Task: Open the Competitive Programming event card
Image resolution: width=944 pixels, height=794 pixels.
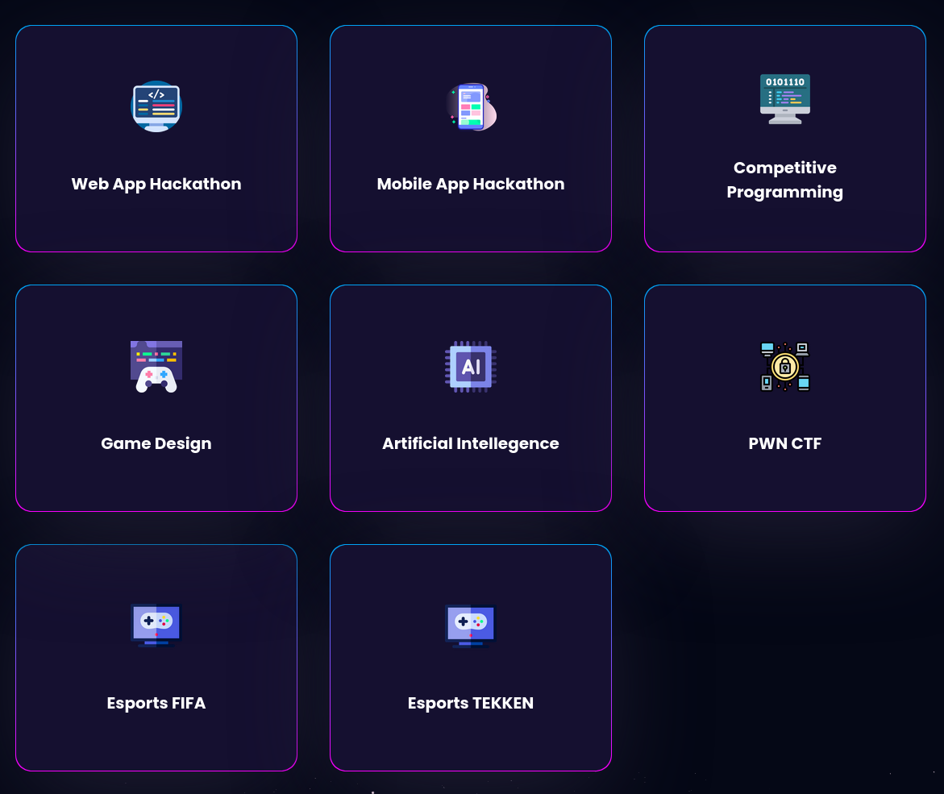Action: (x=785, y=226)
